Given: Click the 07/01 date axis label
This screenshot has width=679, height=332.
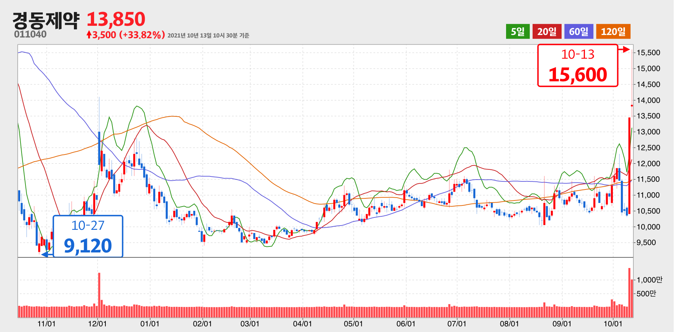Looking at the screenshot, I should click(x=457, y=324).
